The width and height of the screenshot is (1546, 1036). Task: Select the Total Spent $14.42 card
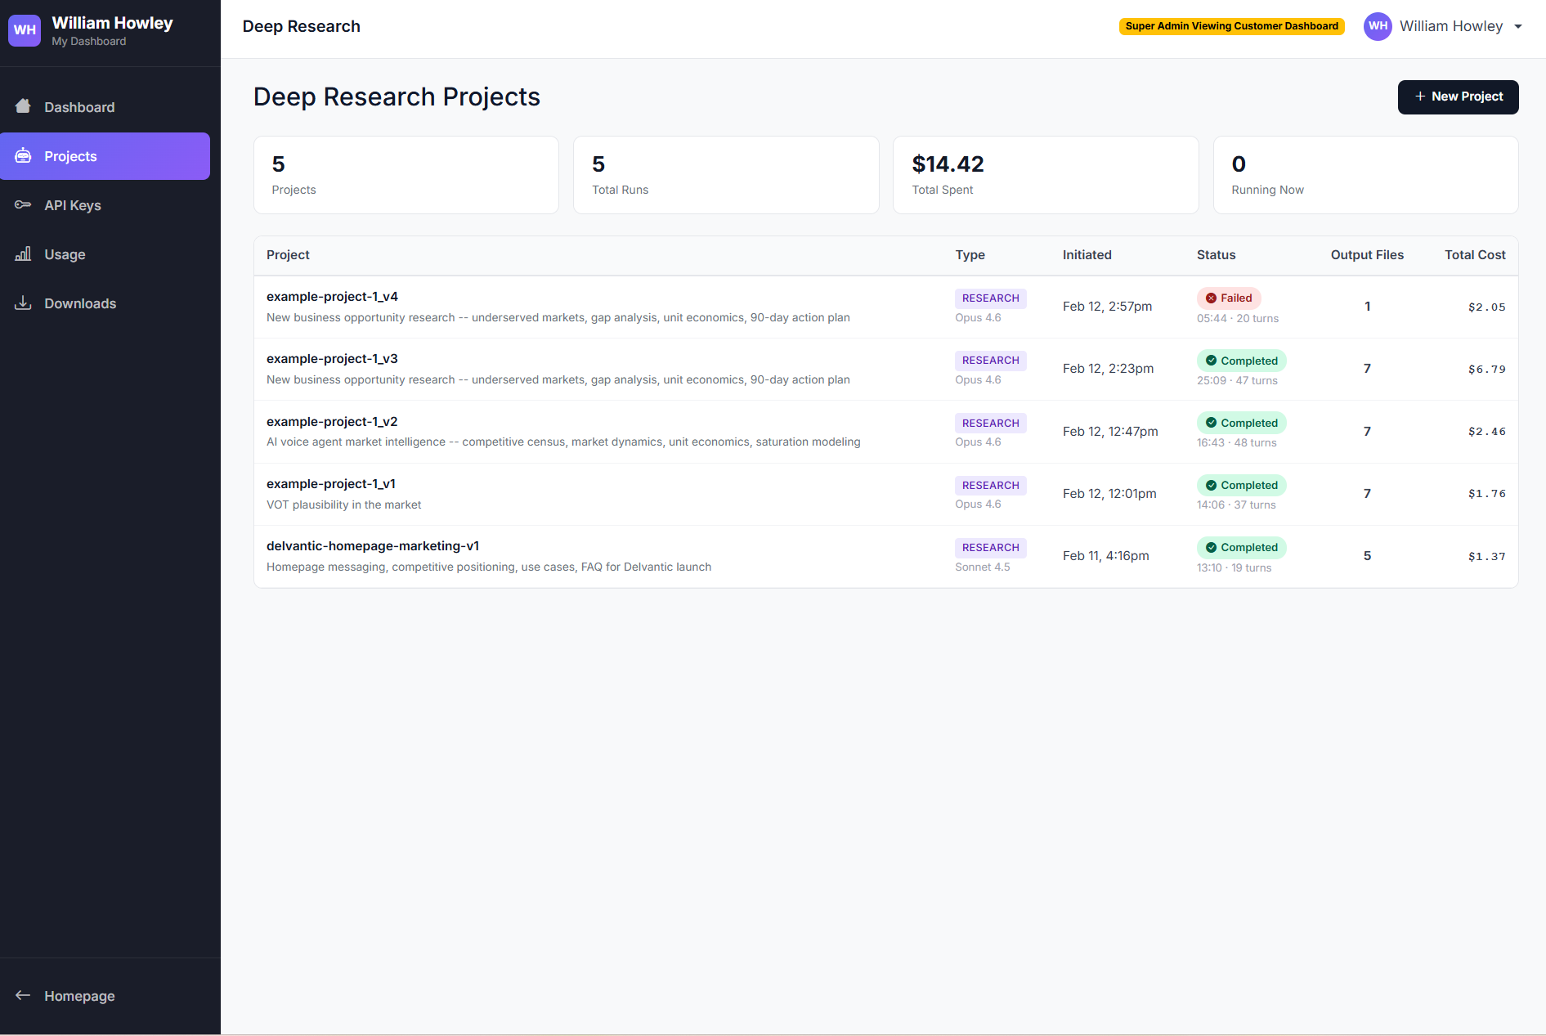pyautogui.click(x=1045, y=175)
